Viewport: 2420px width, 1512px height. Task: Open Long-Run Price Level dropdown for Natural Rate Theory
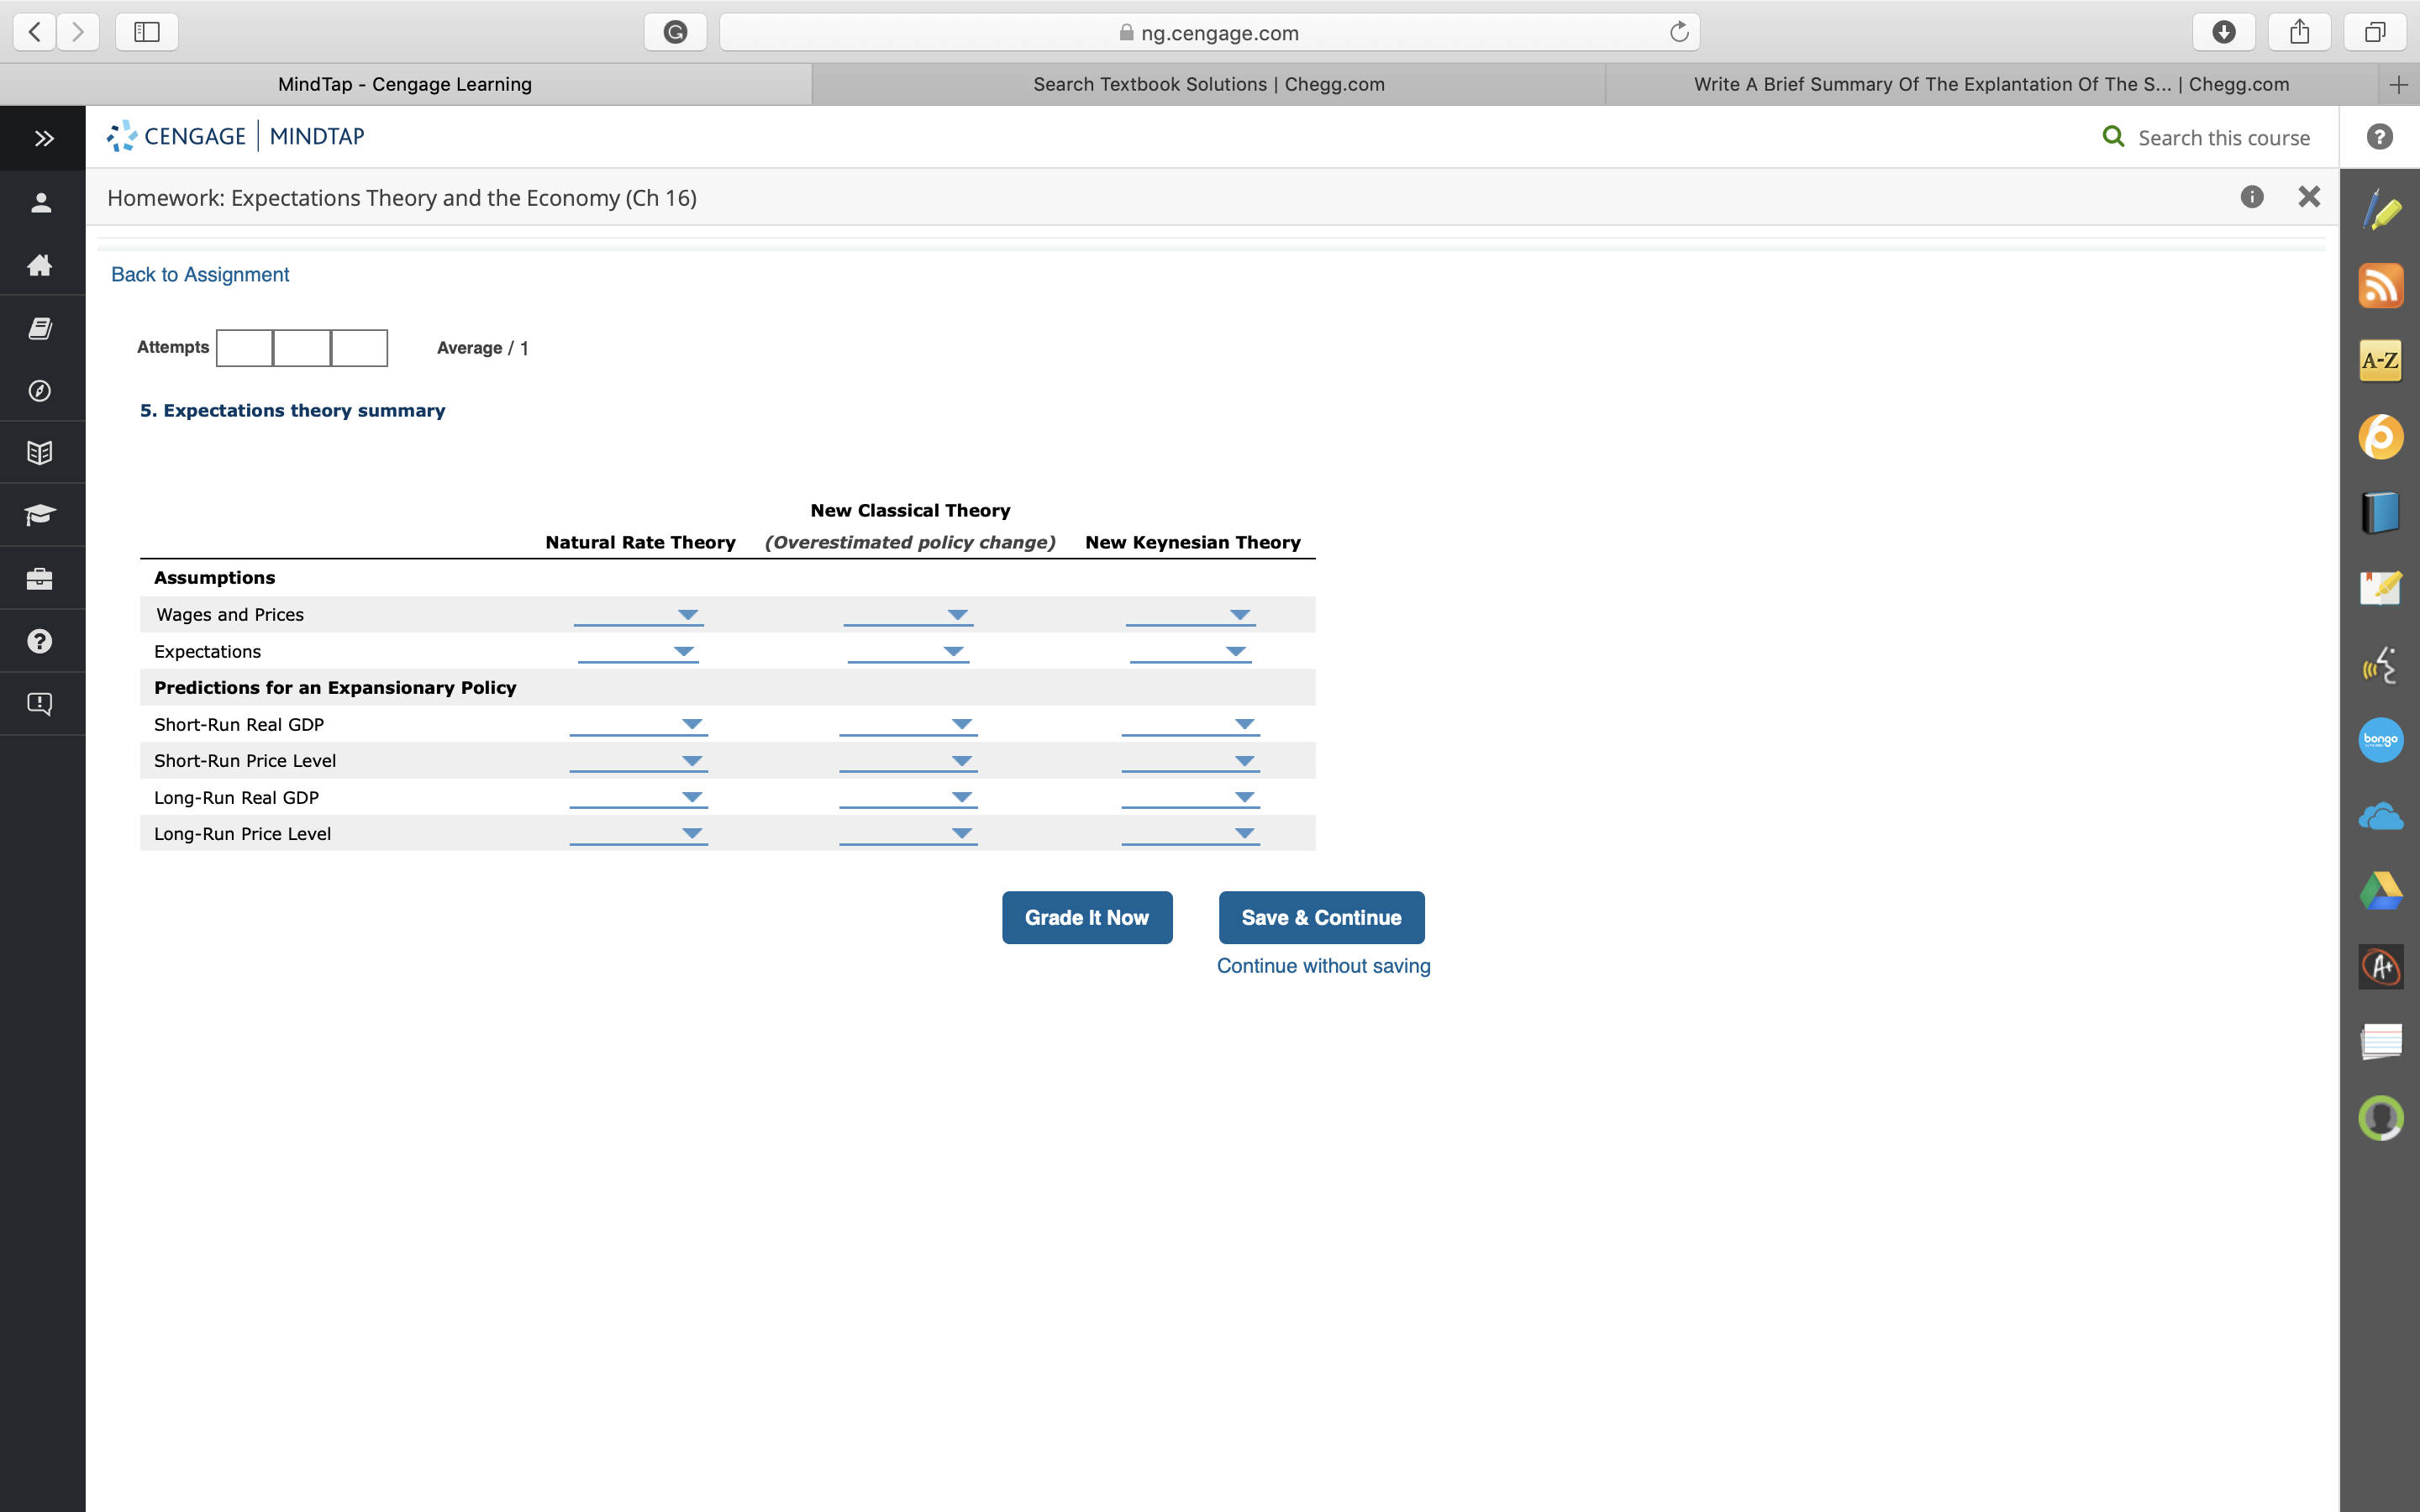pos(639,834)
